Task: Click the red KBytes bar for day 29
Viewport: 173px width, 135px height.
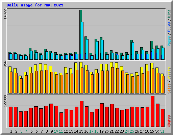Action: [x=152, y=111]
